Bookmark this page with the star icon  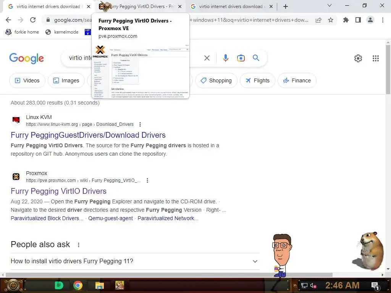331,20
